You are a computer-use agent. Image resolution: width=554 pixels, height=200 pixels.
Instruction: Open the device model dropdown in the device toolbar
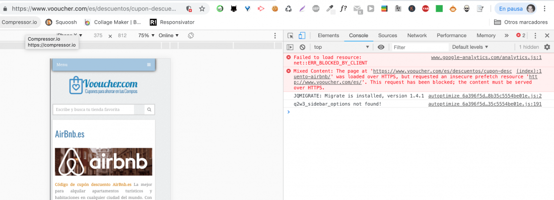pyautogui.click(x=70, y=35)
